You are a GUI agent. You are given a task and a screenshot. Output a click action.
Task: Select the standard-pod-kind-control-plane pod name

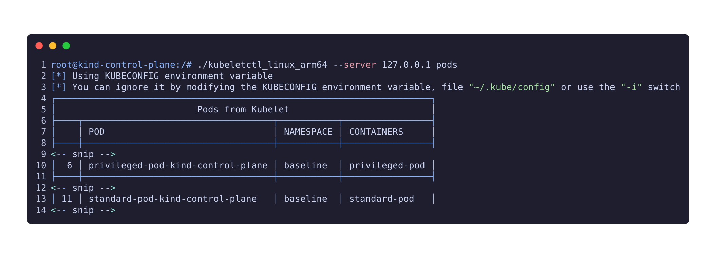172,199
